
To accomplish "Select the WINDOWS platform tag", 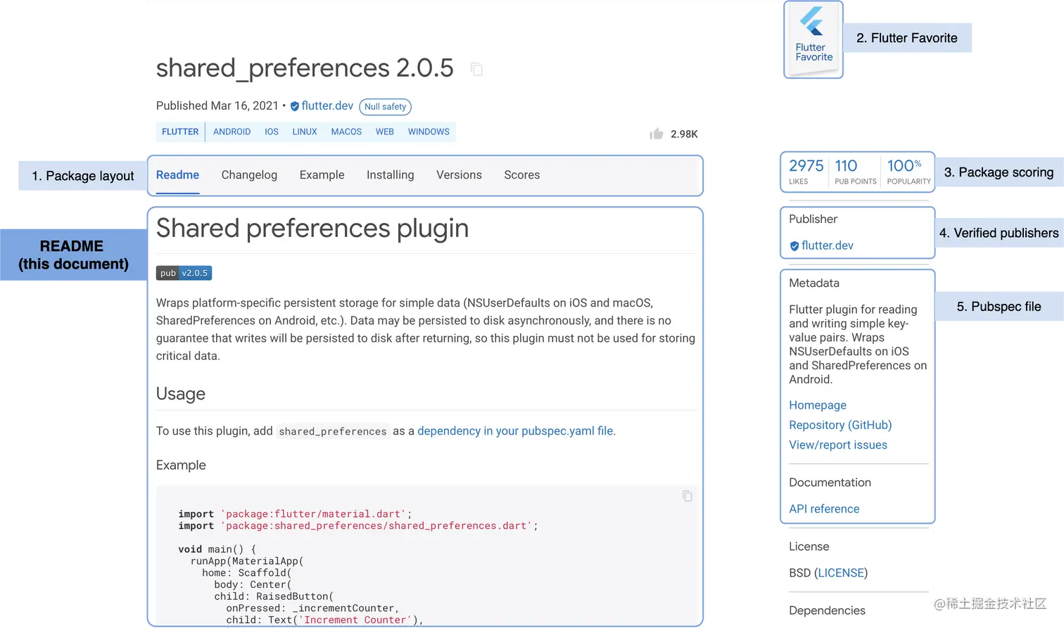I will [x=429, y=132].
